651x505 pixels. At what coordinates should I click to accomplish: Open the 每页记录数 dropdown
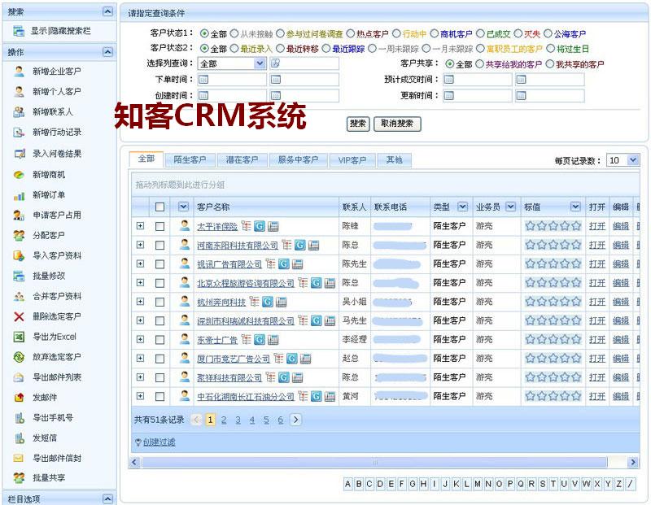[x=633, y=159]
